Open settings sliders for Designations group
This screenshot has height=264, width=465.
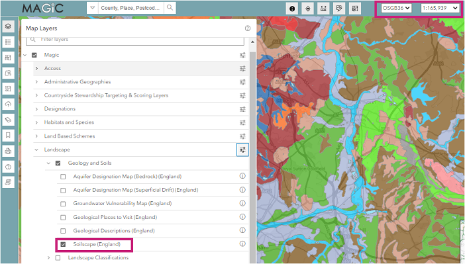[242, 109]
